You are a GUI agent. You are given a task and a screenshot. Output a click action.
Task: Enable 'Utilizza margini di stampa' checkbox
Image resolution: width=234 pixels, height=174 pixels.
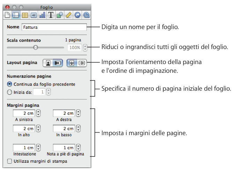click(x=9, y=161)
